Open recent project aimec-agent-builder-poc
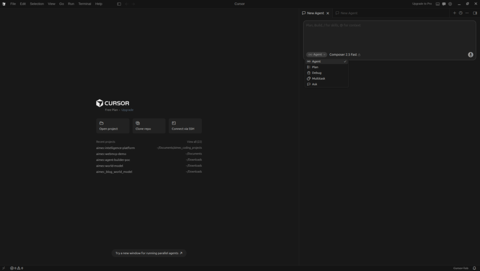The height and width of the screenshot is (271, 480). tap(149, 160)
